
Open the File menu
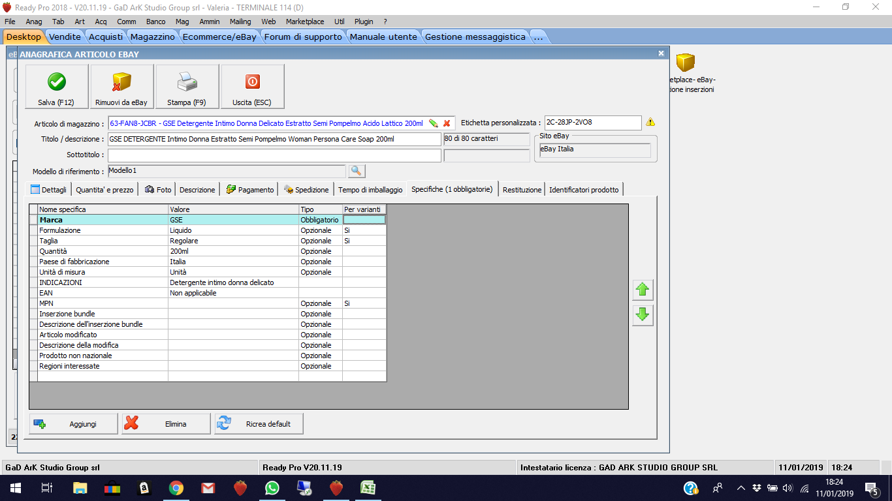point(10,22)
